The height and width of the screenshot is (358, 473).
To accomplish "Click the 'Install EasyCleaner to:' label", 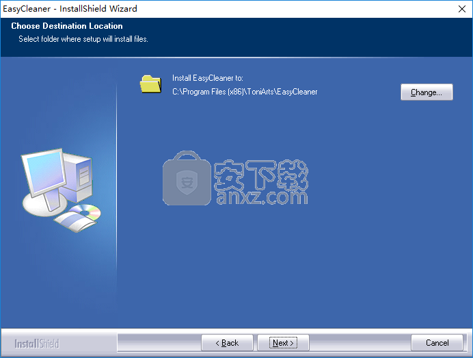I will click(208, 78).
